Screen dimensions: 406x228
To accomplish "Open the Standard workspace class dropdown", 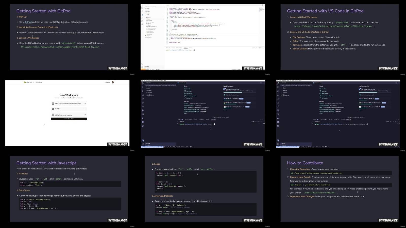I will 69,115.
